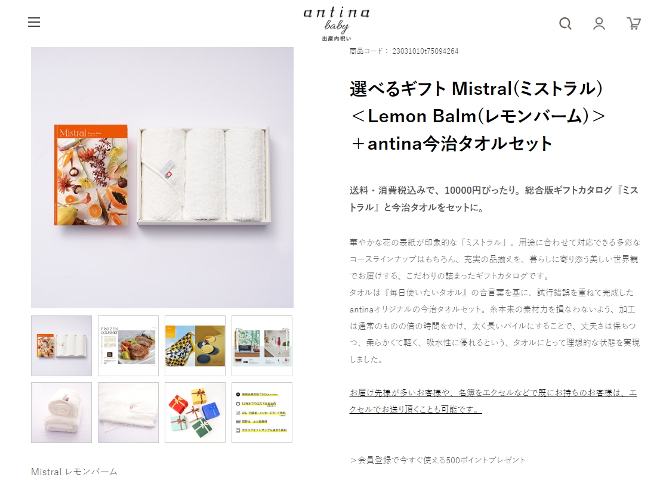The image size is (666, 477).
Task: Click the product title Mistral Lemon Balm
Action: [477, 116]
